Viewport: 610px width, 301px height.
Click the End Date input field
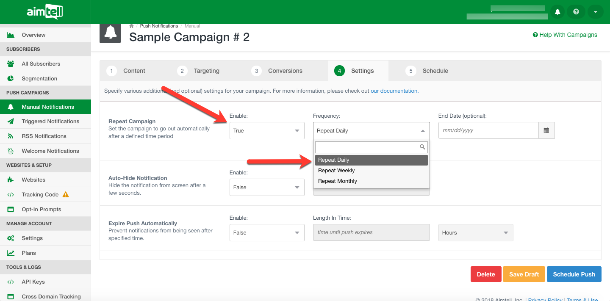point(488,130)
